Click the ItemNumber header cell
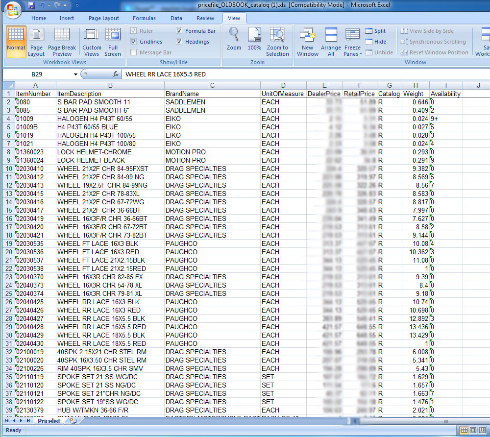This screenshot has height=437, width=490. click(x=35, y=94)
